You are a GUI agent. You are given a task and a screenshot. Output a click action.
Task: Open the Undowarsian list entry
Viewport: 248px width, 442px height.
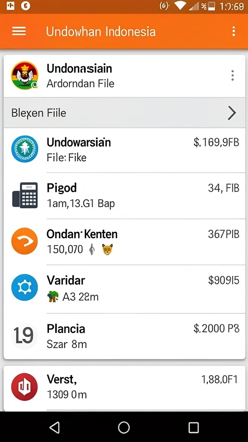tap(124, 150)
